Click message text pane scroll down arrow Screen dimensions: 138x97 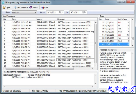[96, 83]
